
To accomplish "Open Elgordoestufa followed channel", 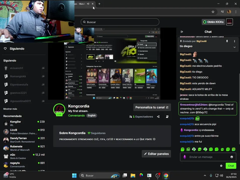I will click(24, 85).
